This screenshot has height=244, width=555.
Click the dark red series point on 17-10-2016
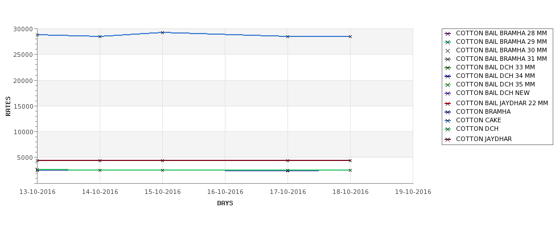click(287, 160)
